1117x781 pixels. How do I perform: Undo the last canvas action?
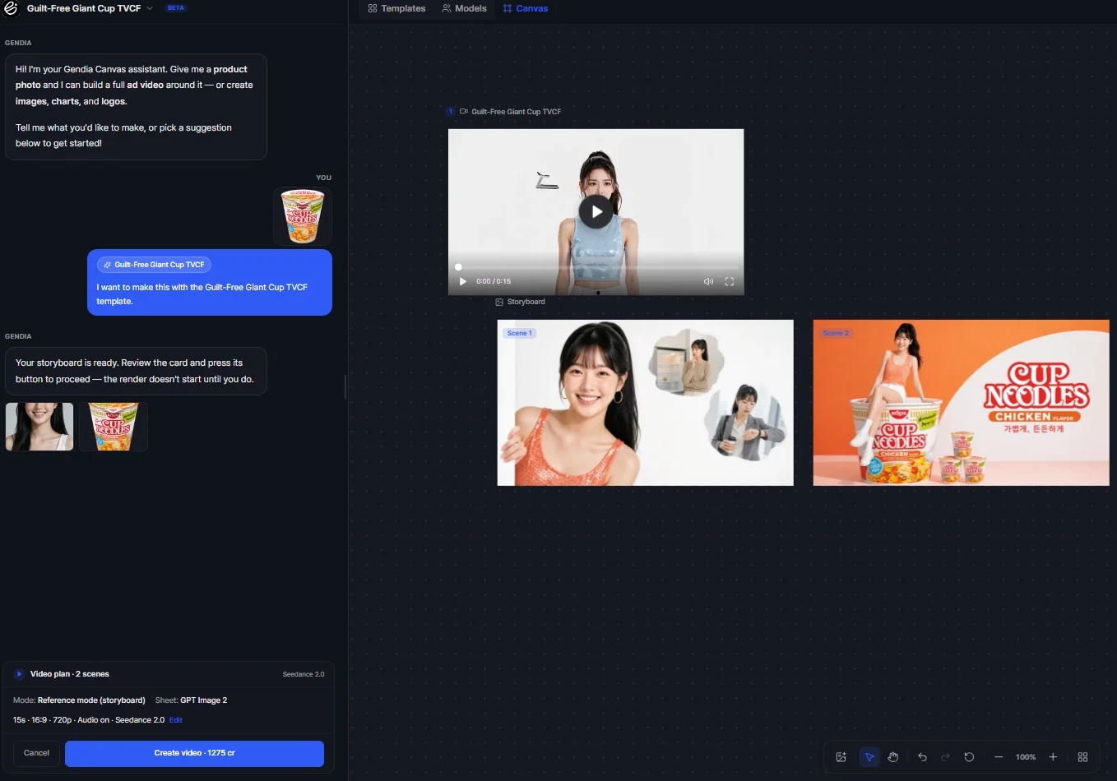coord(922,757)
